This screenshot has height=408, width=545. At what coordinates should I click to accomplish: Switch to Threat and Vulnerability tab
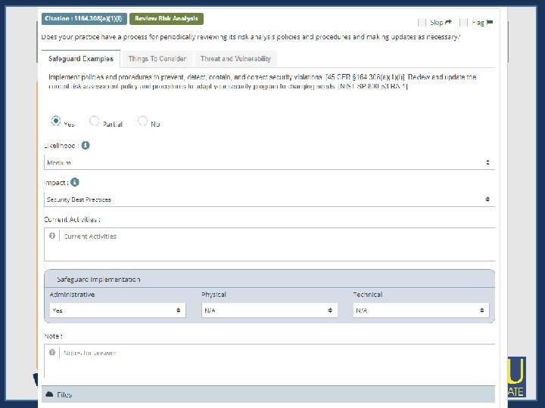pyautogui.click(x=235, y=59)
